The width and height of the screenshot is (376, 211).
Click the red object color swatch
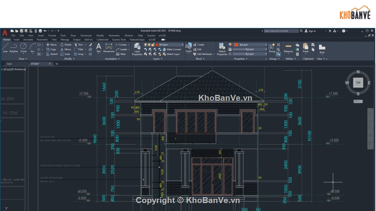[x=236, y=45]
